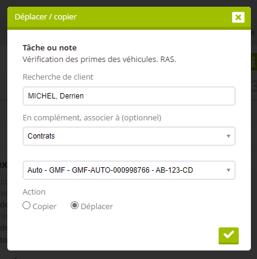The height and width of the screenshot is (259, 257).
Task: Click the Recherche de client label
Action: pos(58,77)
